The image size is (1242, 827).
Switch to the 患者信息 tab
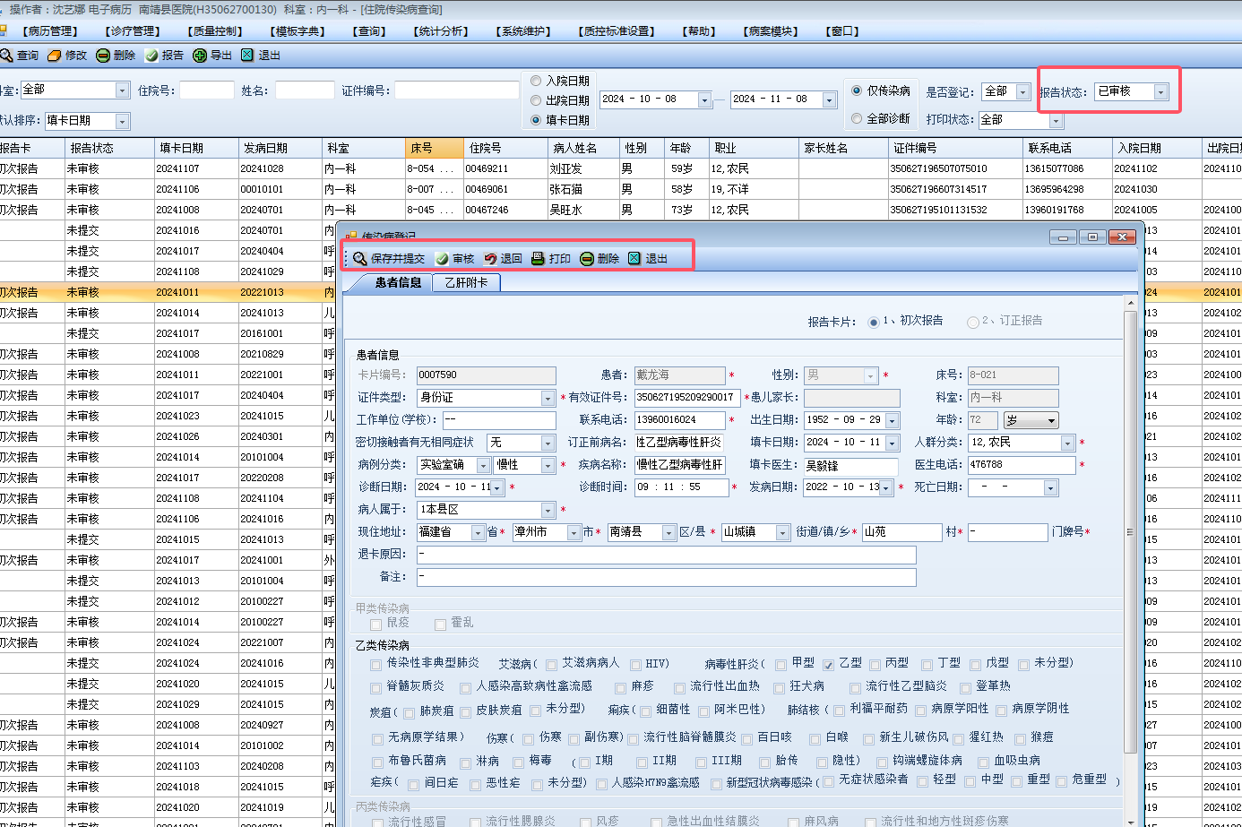click(398, 283)
